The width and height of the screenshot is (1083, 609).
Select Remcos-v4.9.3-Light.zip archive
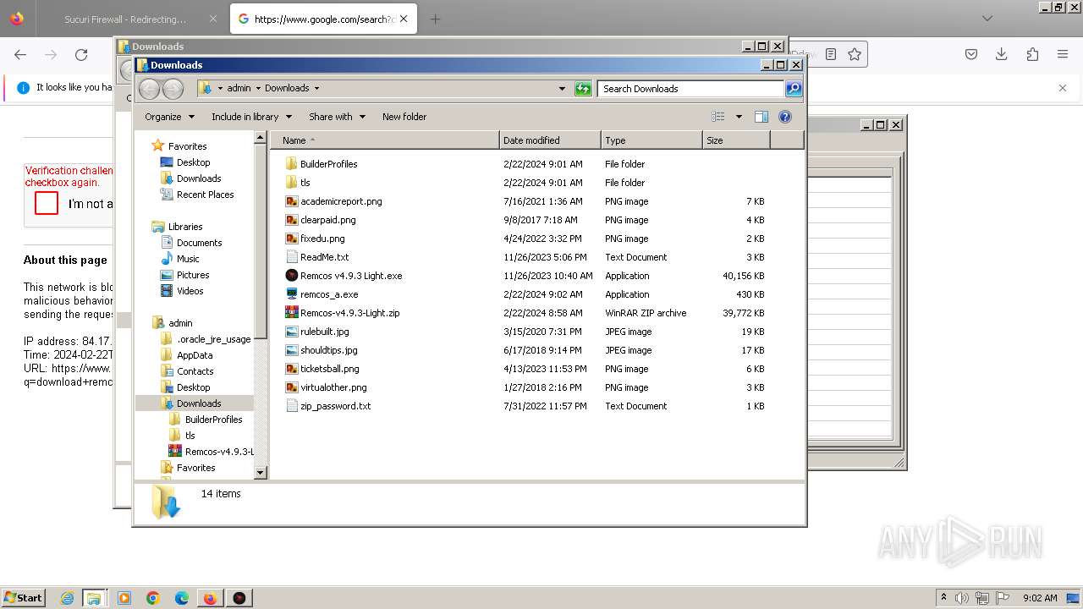click(342, 313)
